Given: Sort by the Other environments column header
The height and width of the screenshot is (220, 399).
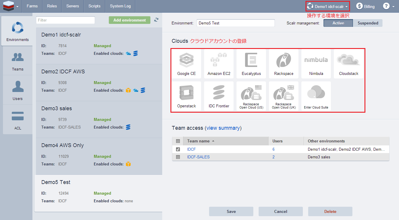Looking at the screenshot, I should click(347, 141).
